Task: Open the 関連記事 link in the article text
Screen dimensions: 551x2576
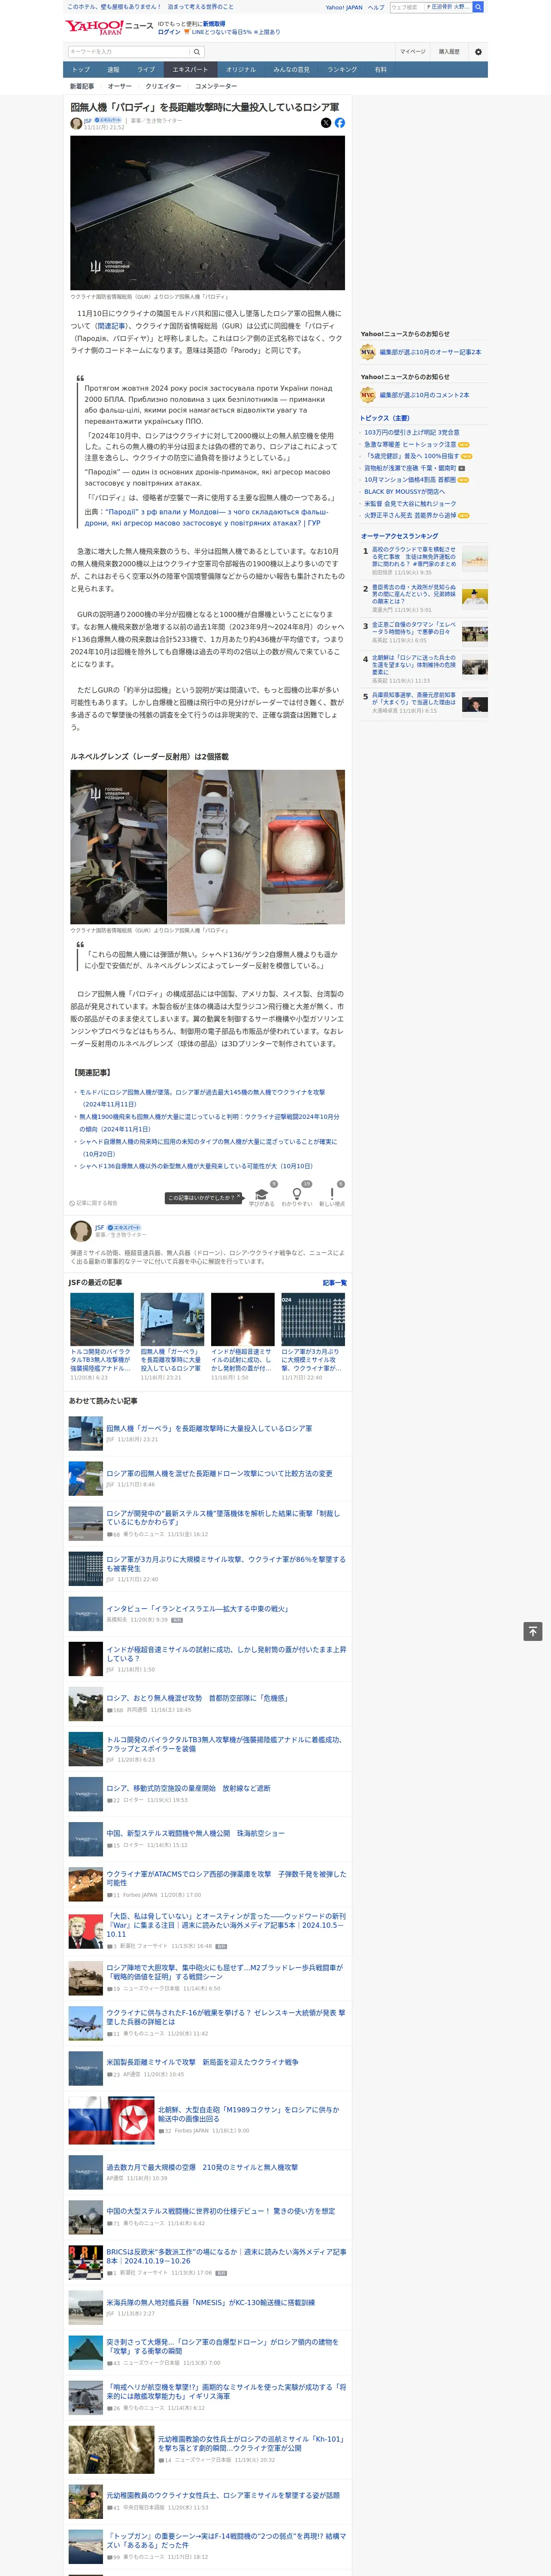Action: [x=111, y=325]
